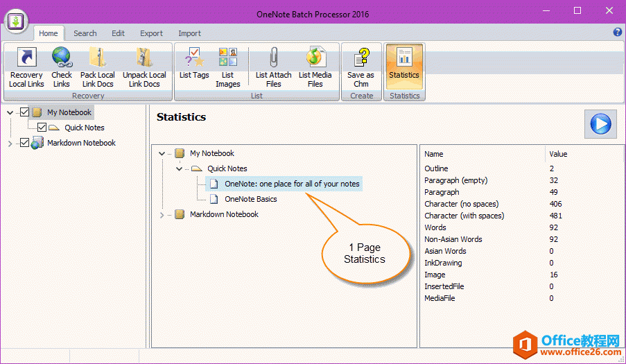Uncheck the Markdown Notebook checkbox
Screen dimensions: 626x364
[25, 143]
